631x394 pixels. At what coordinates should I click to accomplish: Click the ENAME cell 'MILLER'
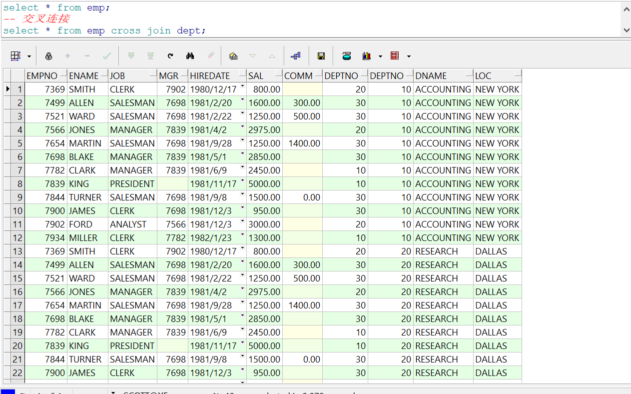click(88, 238)
